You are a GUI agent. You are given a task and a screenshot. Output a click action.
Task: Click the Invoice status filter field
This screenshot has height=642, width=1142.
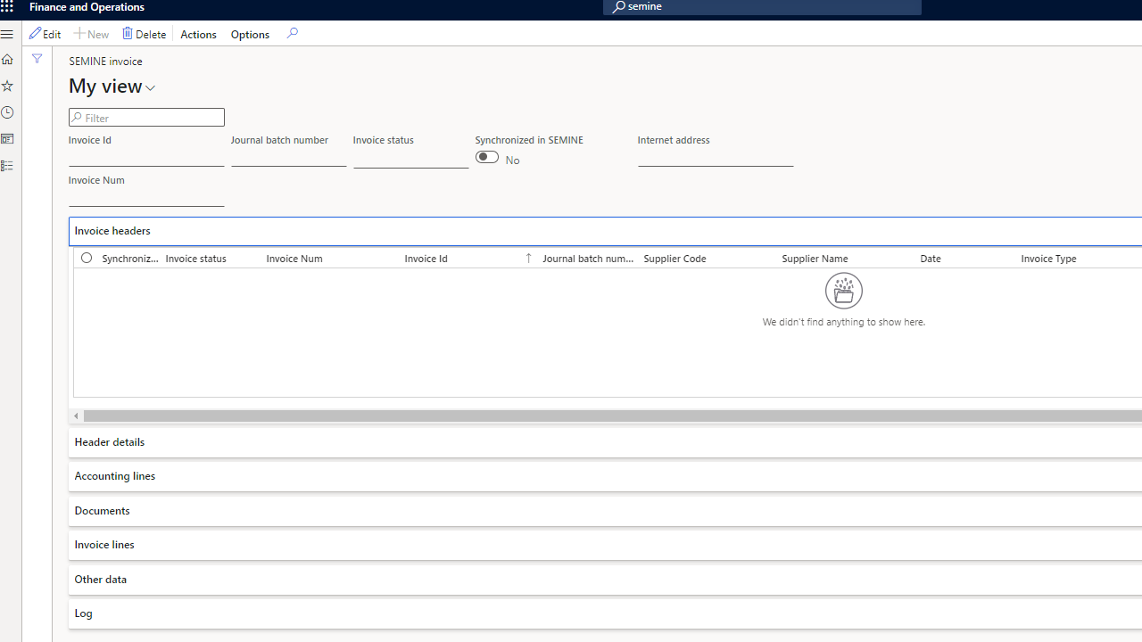point(411,158)
